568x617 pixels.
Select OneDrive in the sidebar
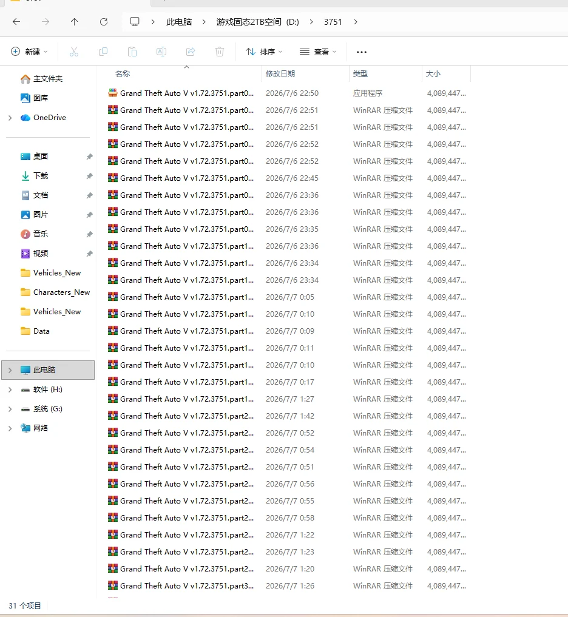point(49,117)
